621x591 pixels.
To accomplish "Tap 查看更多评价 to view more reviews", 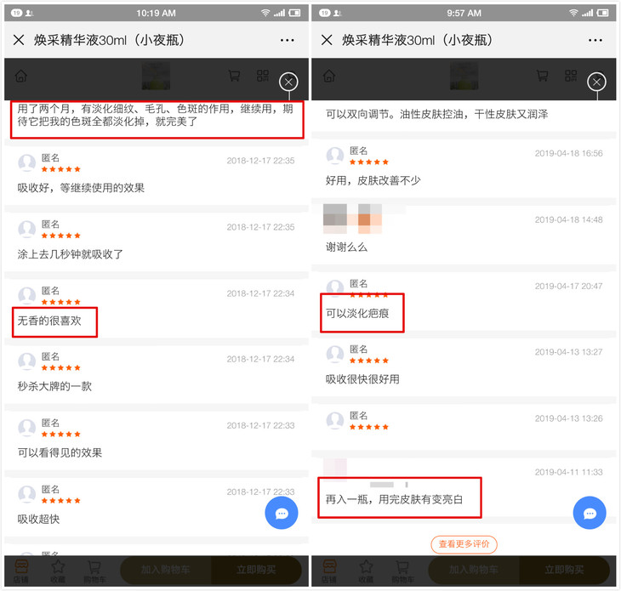I will tap(464, 544).
